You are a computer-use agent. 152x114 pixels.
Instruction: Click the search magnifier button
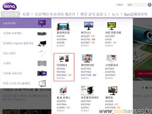coord(149,5)
